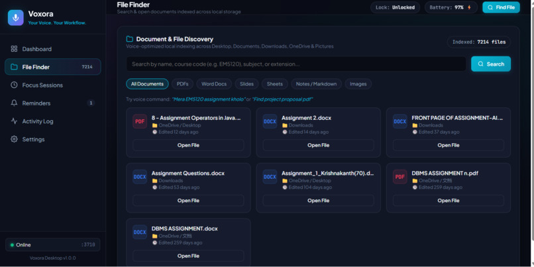Filter results by PDFs

183,83
